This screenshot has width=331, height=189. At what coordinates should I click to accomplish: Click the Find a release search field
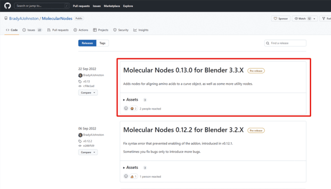point(285,43)
